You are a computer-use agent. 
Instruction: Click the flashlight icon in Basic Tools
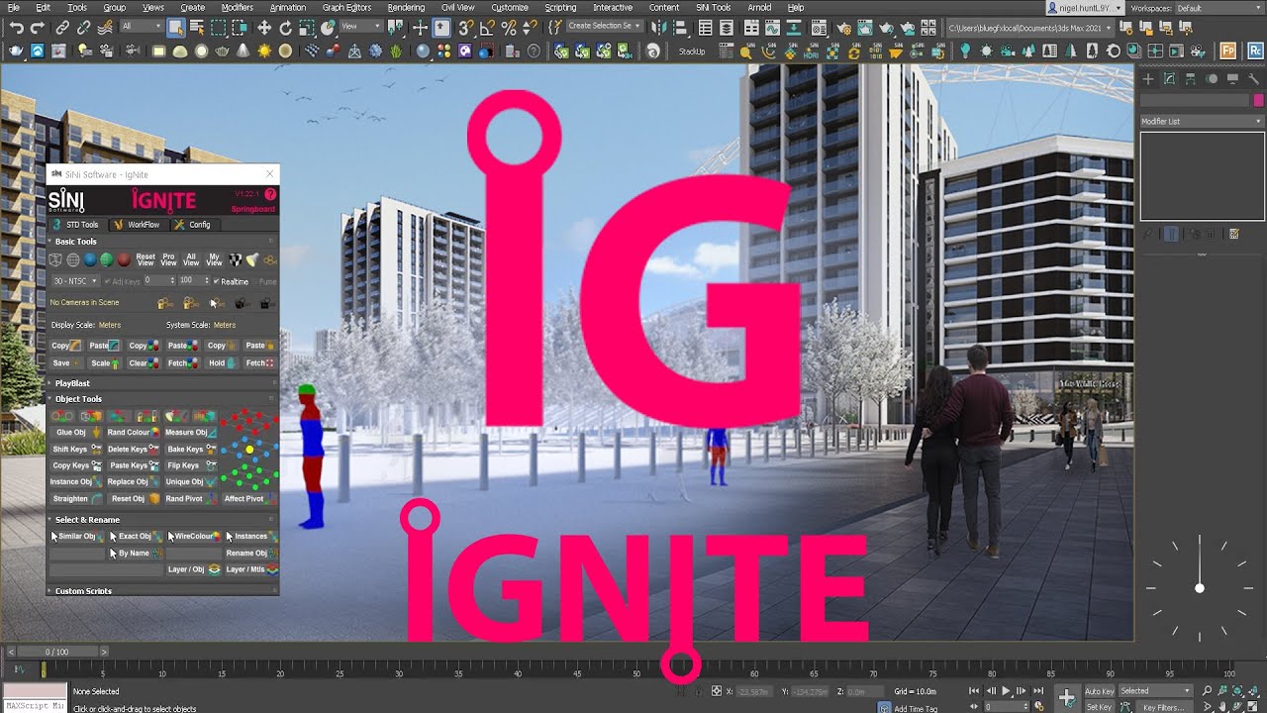point(252,259)
